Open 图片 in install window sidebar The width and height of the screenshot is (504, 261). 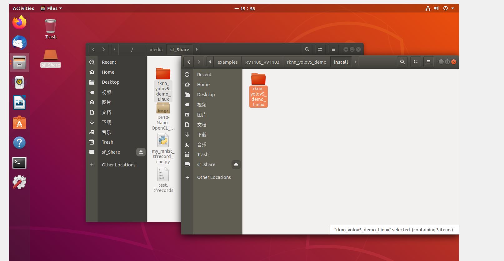click(x=212, y=115)
